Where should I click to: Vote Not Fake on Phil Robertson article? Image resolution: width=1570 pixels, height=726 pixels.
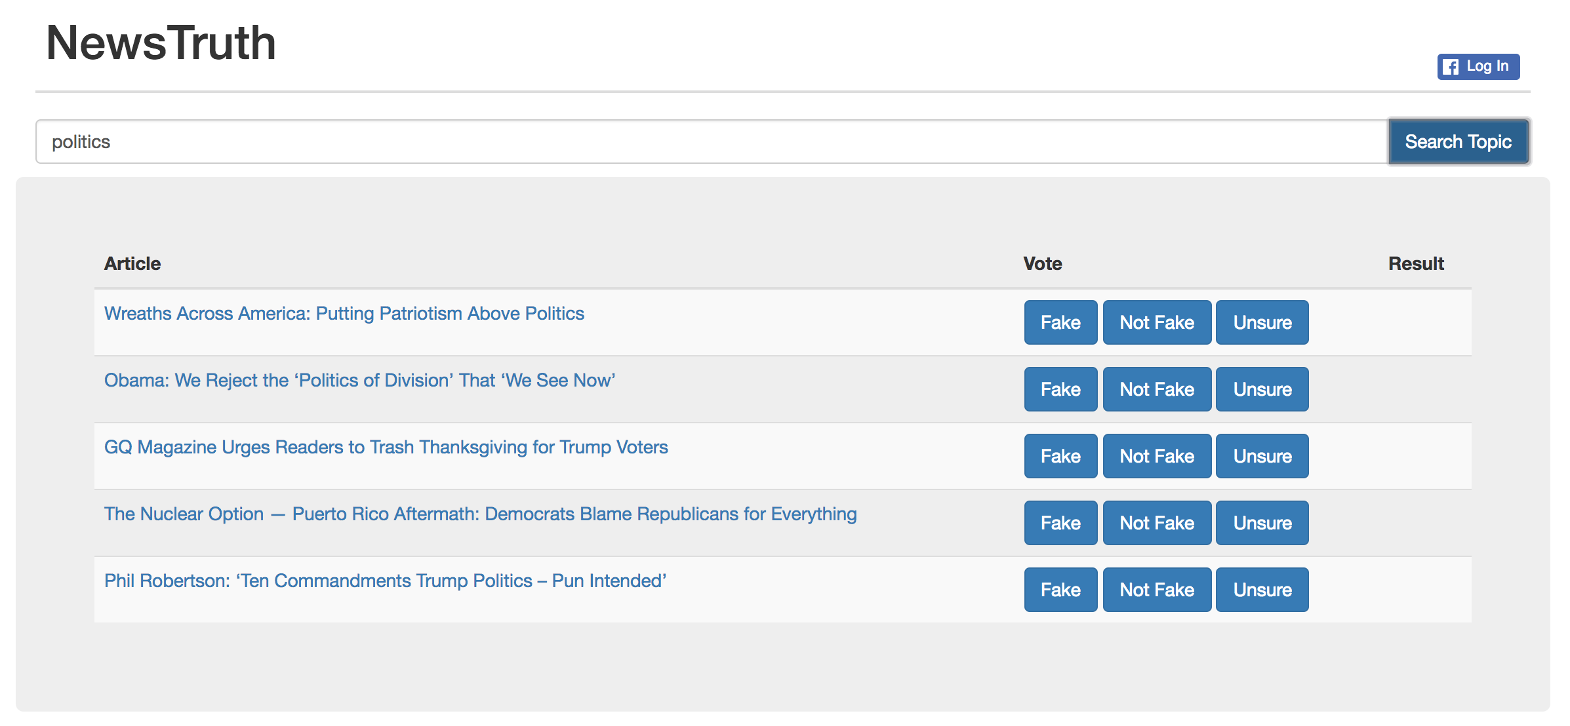tap(1156, 590)
